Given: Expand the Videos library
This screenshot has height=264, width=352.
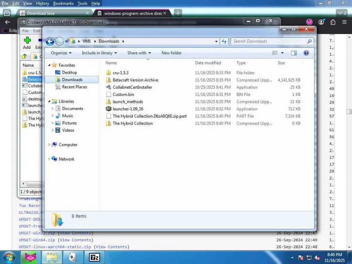Looking at the screenshot, I should point(53,130).
